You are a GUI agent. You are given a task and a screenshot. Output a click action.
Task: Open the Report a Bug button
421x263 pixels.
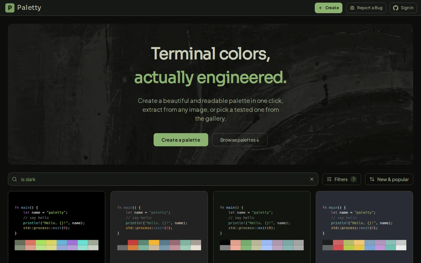(366, 8)
